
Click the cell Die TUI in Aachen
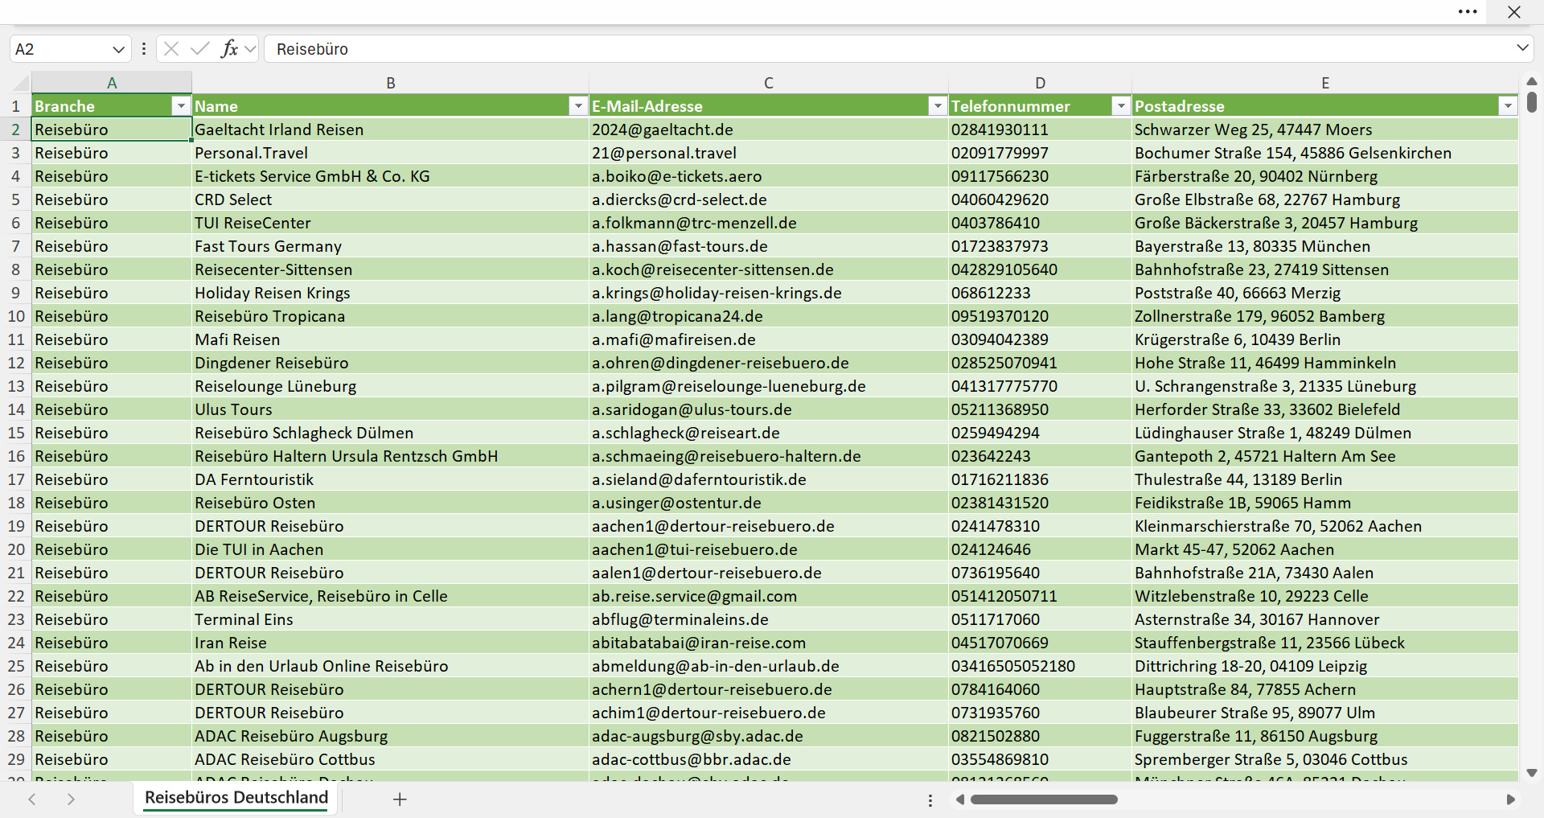[391, 549]
